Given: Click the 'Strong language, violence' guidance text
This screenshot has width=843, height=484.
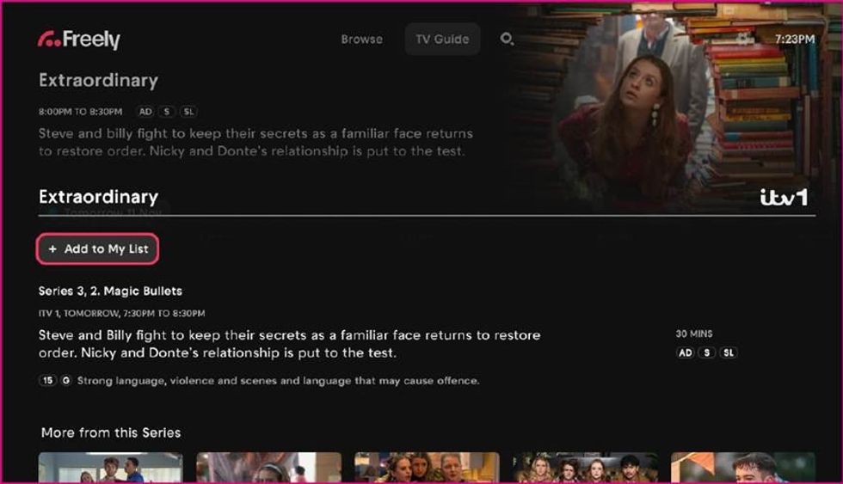Looking at the screenshot, I should [278, 381].
